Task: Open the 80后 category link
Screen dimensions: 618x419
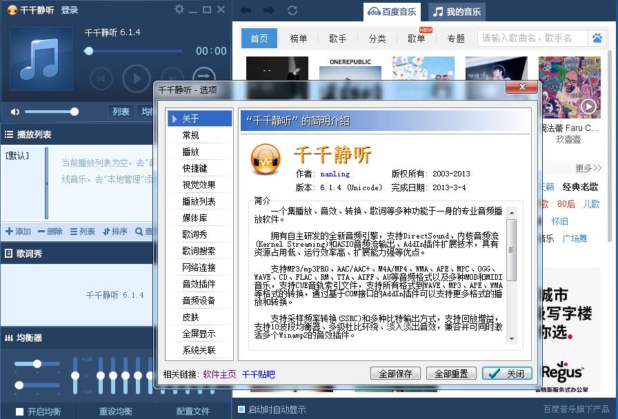Action: [566, 204]
